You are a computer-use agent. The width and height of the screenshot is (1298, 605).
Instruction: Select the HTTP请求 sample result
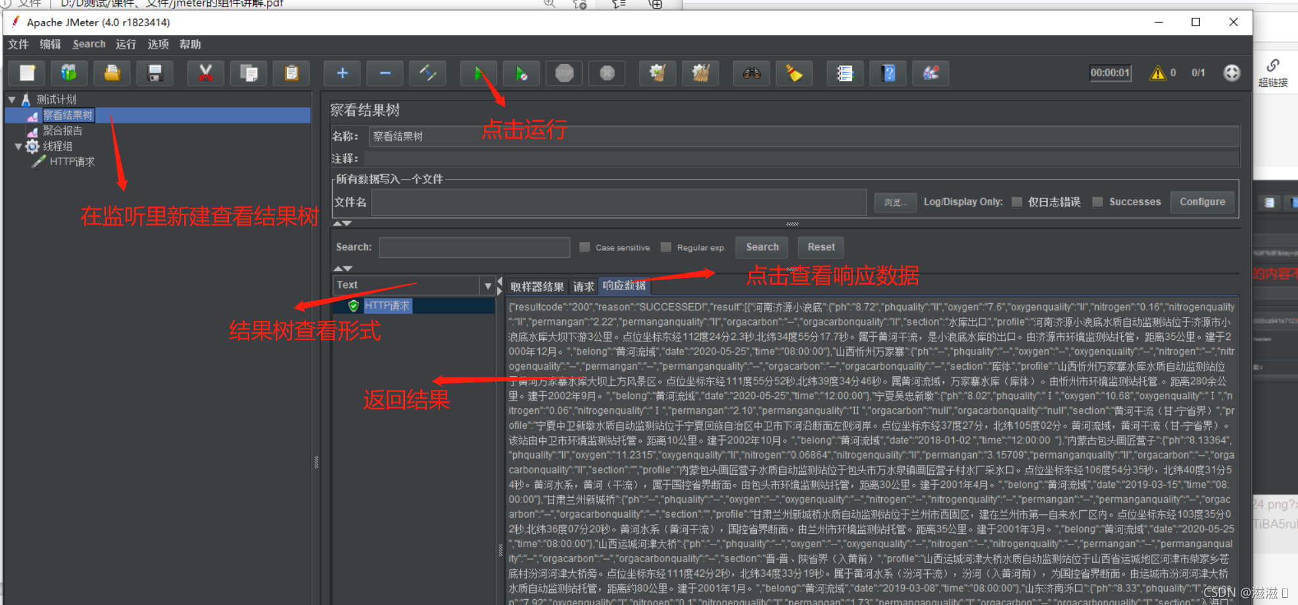click(387, 306)
